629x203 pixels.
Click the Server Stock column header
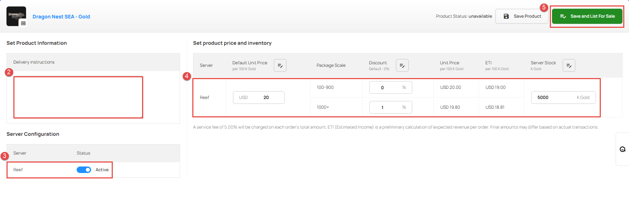point(543,63)
